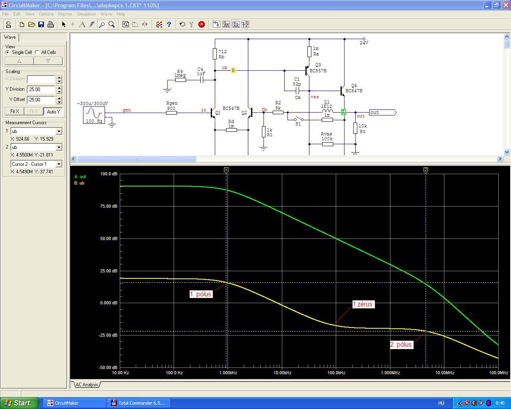Click the red stop simulation icon
This screenshot has height=409, width=511.
point(202,24)
